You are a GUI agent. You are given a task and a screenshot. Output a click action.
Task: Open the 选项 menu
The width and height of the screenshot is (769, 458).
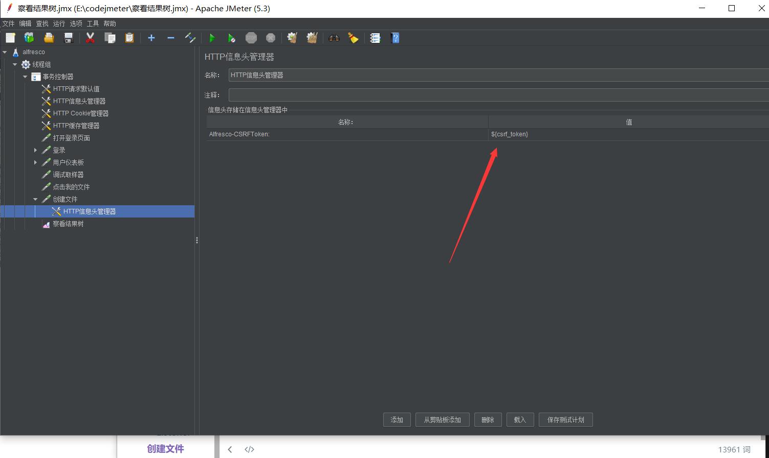(x=76, y=23)
